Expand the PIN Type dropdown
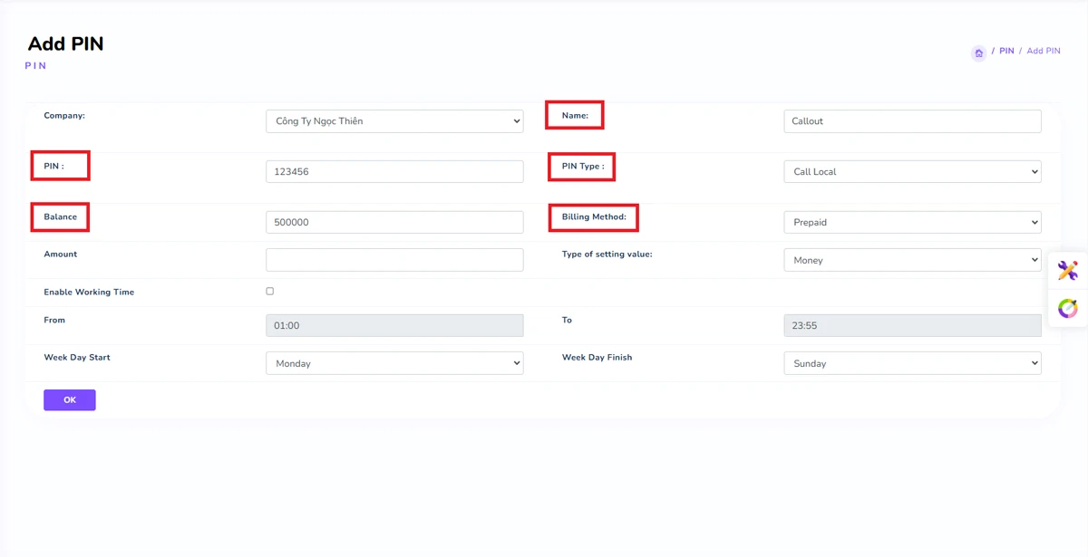The image size is (1088, 557). point(912,172)
